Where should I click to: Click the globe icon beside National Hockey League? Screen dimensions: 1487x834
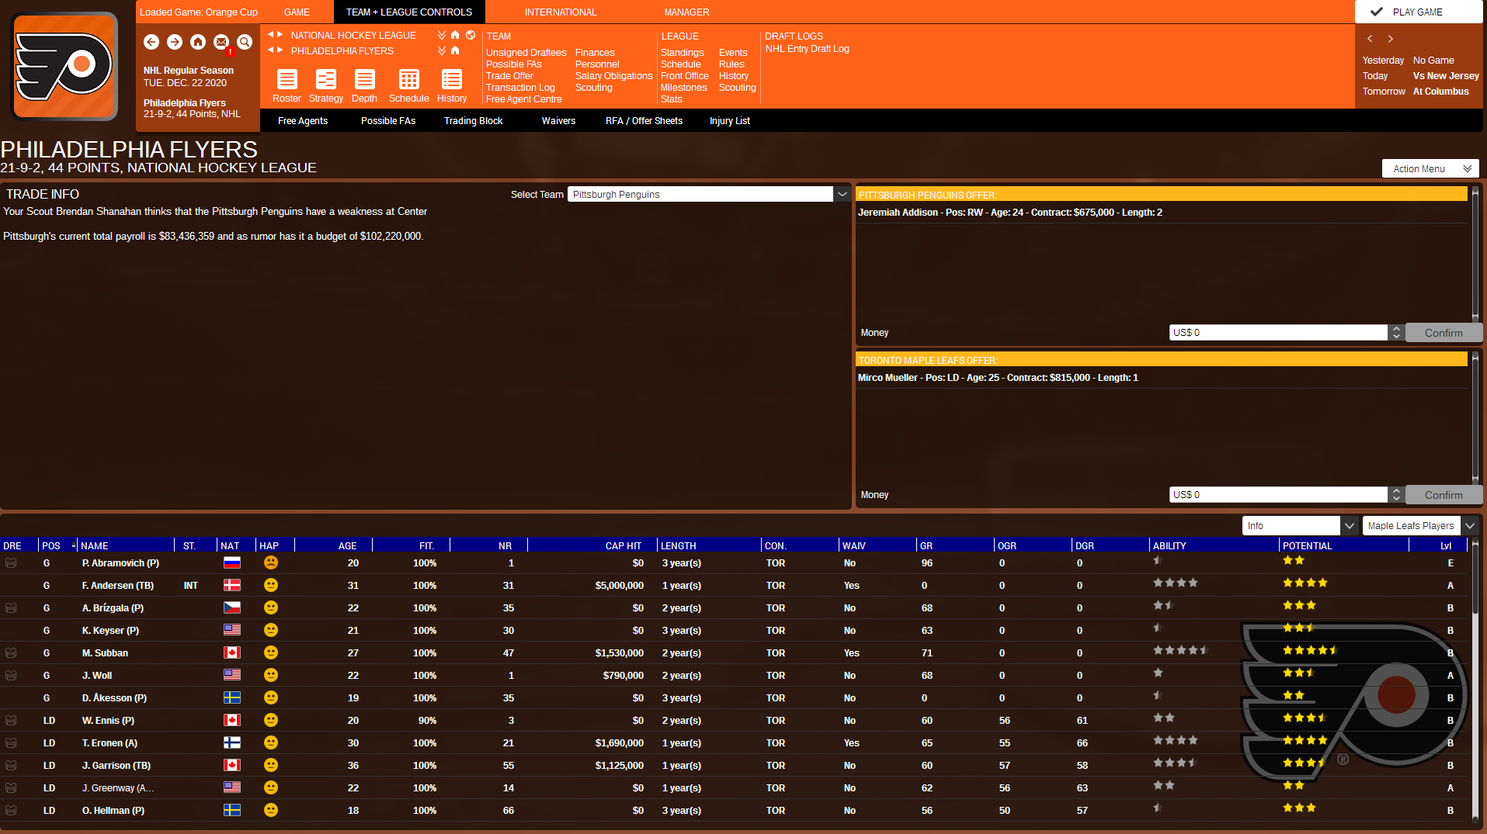point(471,35)
